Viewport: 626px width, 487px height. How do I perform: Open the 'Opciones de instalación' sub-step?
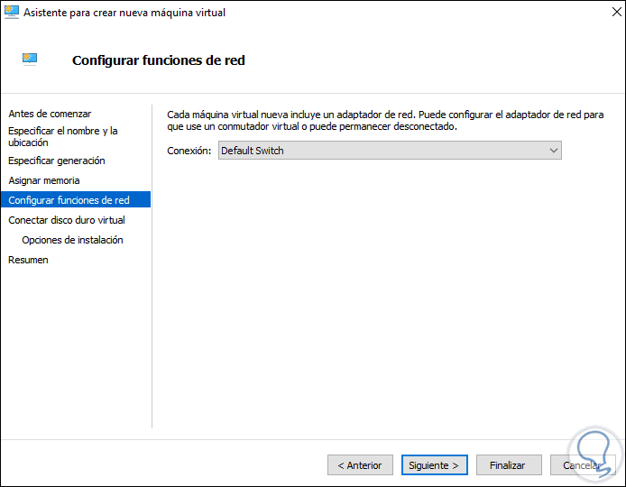tap(72, 240)
